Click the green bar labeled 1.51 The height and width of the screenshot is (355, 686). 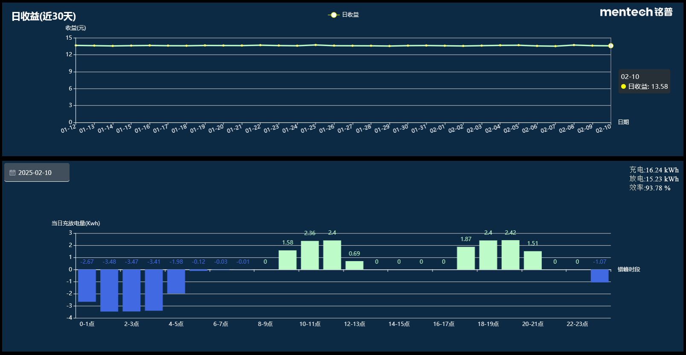pos(532,260)
